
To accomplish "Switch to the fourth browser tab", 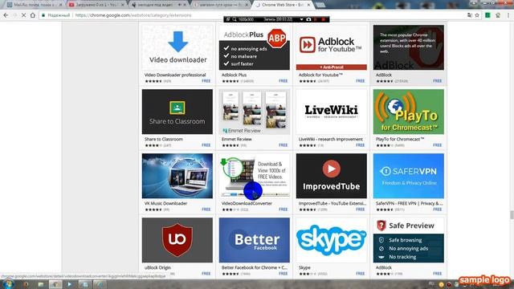I will point(220,5).
